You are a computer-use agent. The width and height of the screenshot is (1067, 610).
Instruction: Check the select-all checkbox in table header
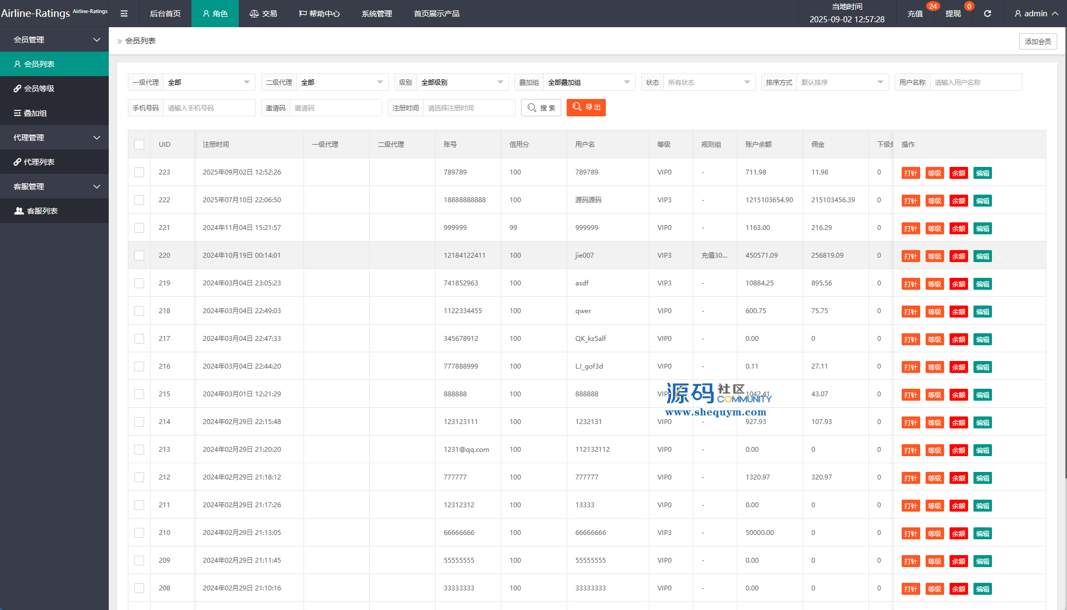pos(139,145)
